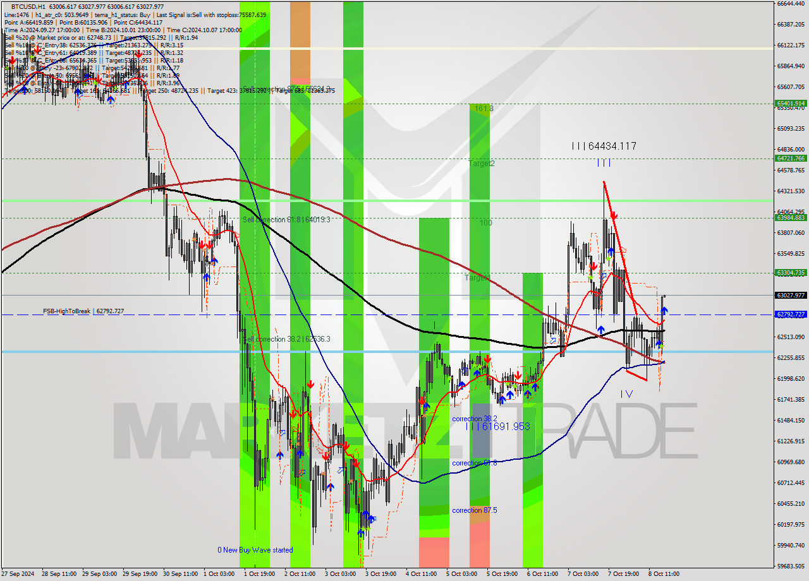Click the current price tag 63027.977
This screenshot has height=581, width=809.
coord(790,295)
